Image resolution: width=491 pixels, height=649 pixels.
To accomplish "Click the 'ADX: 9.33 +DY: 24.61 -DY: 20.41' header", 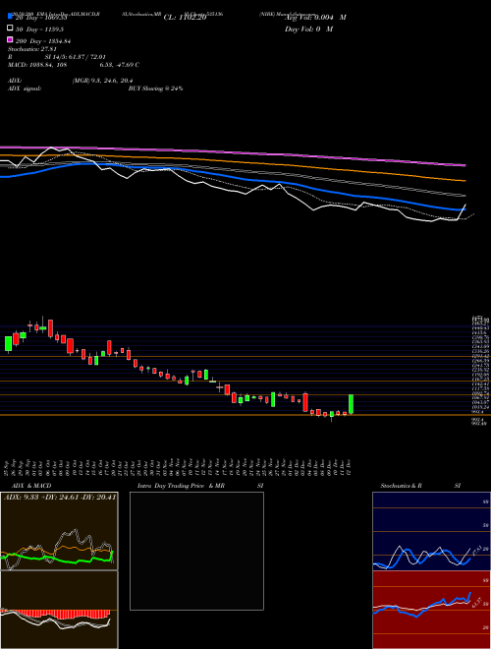I will (60, 497).
